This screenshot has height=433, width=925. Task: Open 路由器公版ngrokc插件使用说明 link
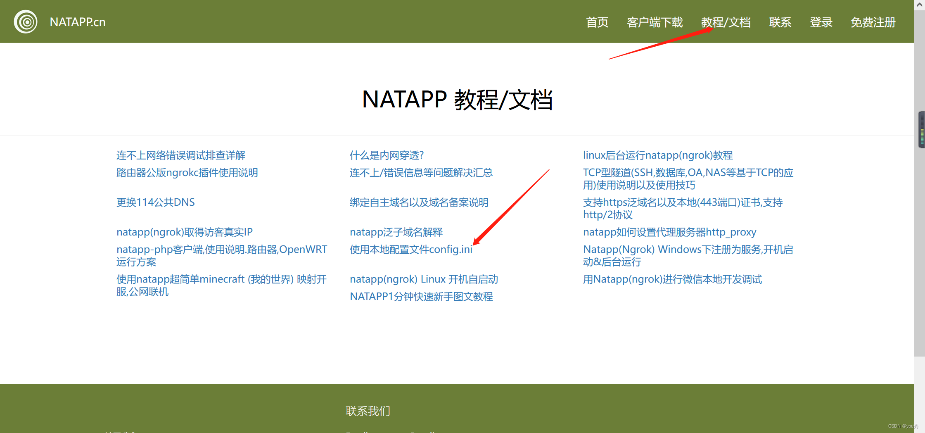click(187, 173)
